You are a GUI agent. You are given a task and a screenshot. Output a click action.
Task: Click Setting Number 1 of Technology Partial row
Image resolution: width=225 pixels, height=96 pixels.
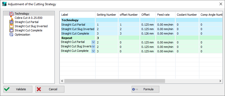[x=107, y=25]
